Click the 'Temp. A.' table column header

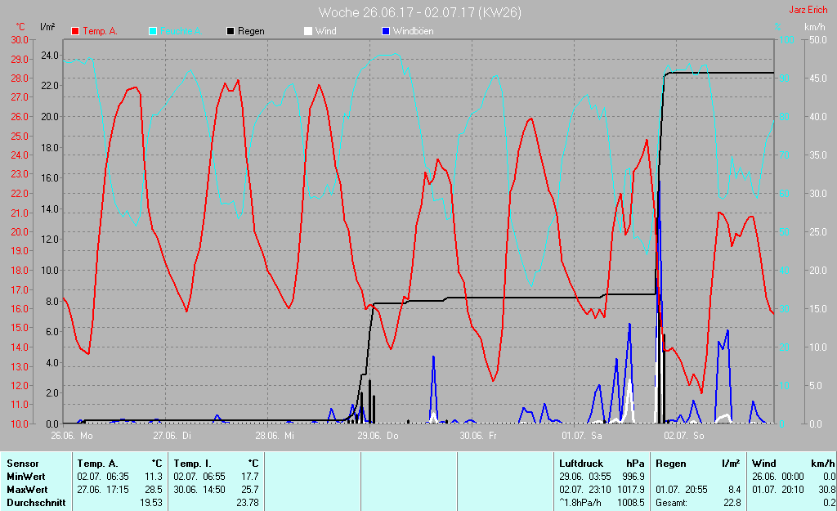tap(97, 464)
